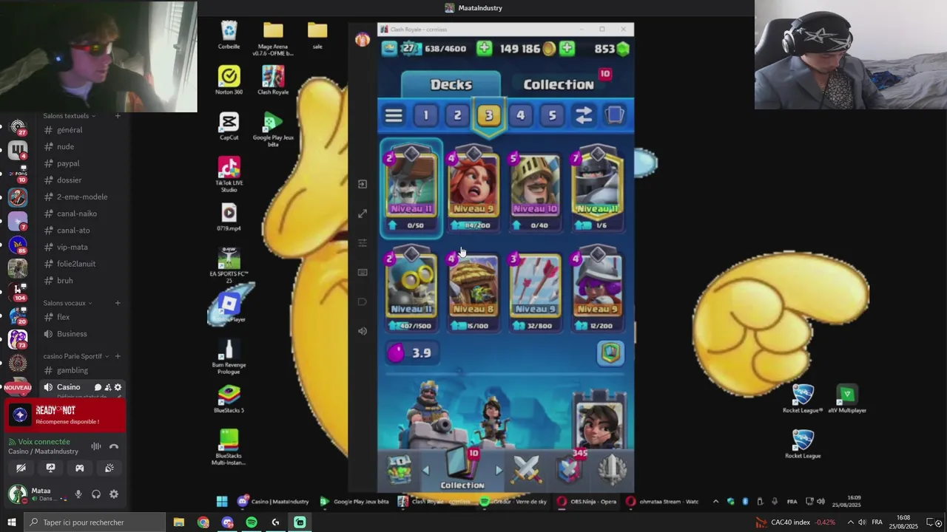Click the green gem icon

click(623, 49)
